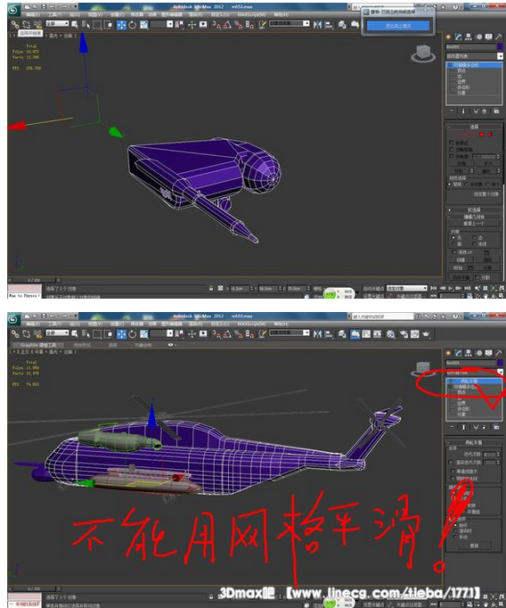Collapse 网格平滑 rollout header in lower panel
This screenshot has height=608, width=506.
474,442
